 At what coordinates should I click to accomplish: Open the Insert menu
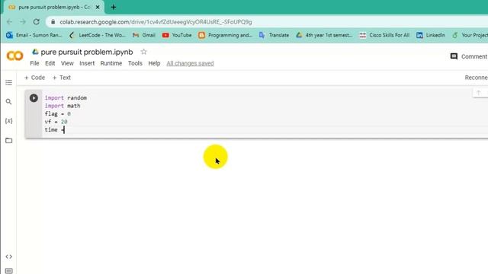87,63
